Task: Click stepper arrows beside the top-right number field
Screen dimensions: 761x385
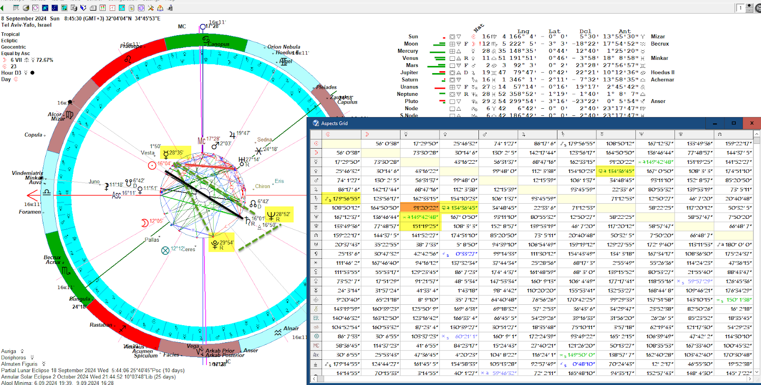Action: coord(750,8)
